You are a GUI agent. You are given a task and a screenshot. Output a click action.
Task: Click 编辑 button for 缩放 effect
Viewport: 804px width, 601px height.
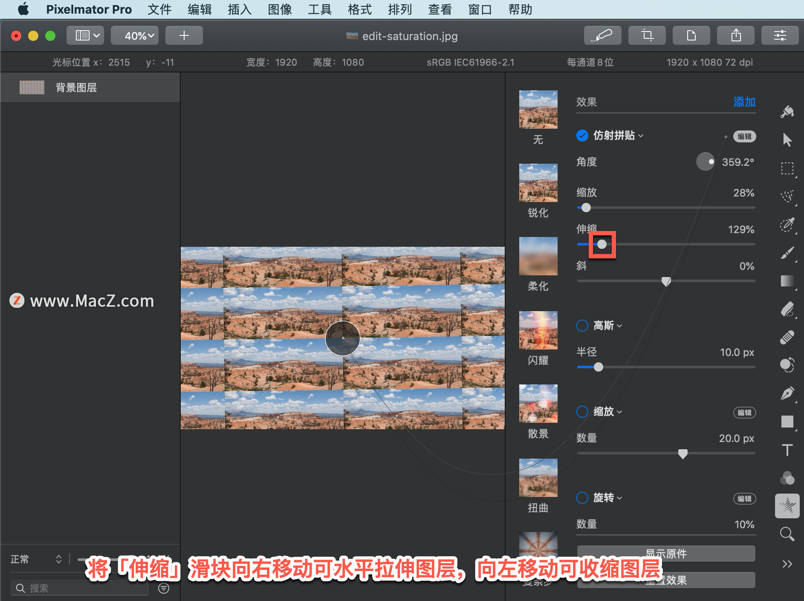744,413
